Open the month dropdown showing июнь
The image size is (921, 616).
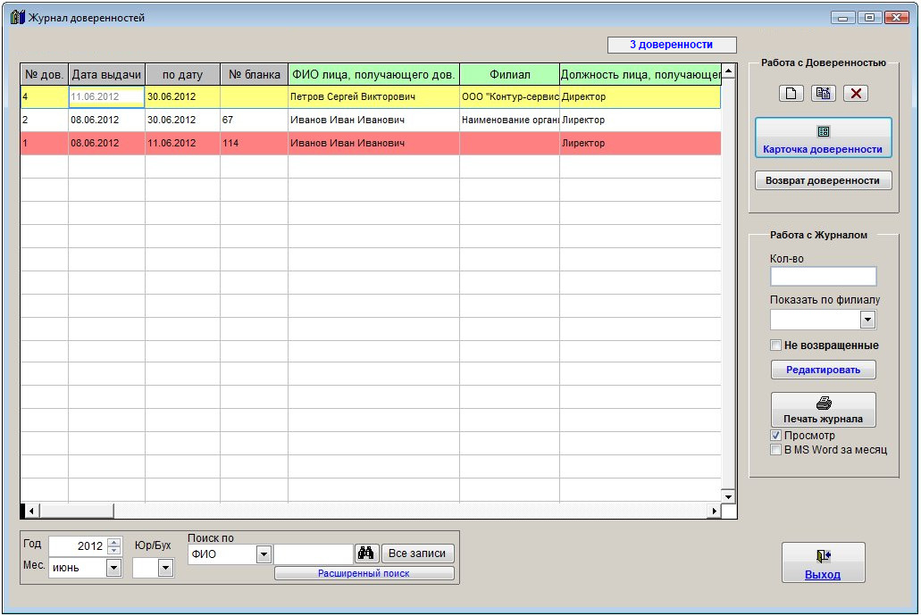(x=114, y=568)
